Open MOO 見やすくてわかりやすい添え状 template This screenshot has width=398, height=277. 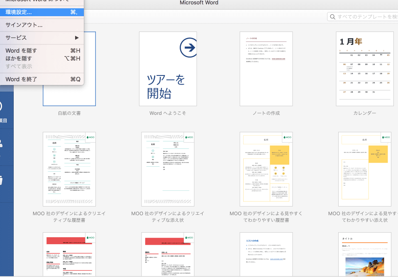point(365,169)
